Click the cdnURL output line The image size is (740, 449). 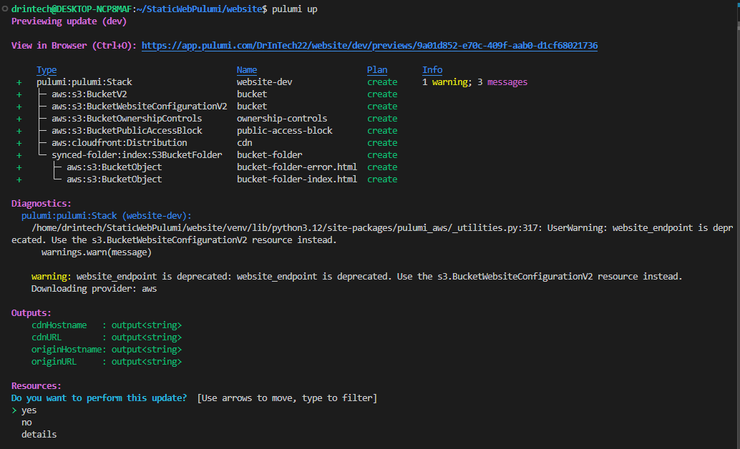(107, 337)
